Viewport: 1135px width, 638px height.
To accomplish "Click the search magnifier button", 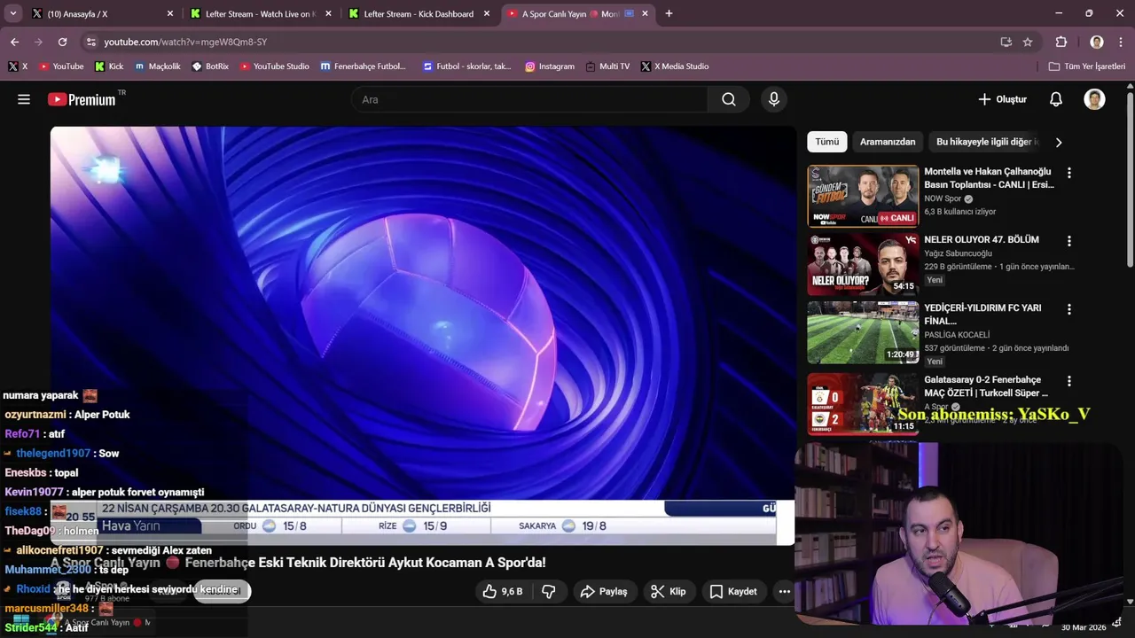I will 729,99.
